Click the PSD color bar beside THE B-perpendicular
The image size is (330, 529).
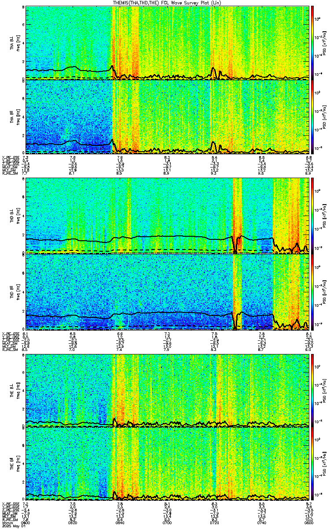(313, 391)
